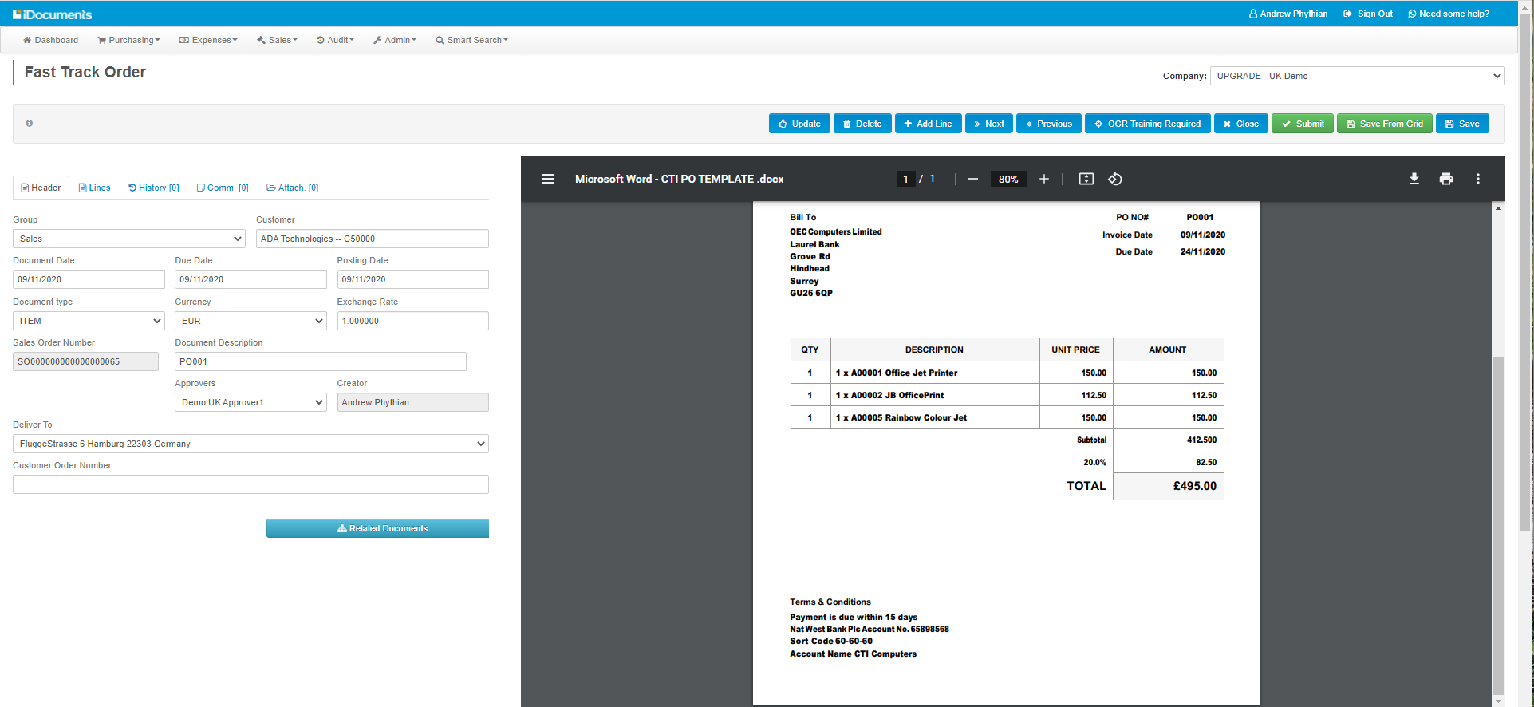Edit the Document Date field
This screenshot has width=1534, height=707.
[89, 279]
